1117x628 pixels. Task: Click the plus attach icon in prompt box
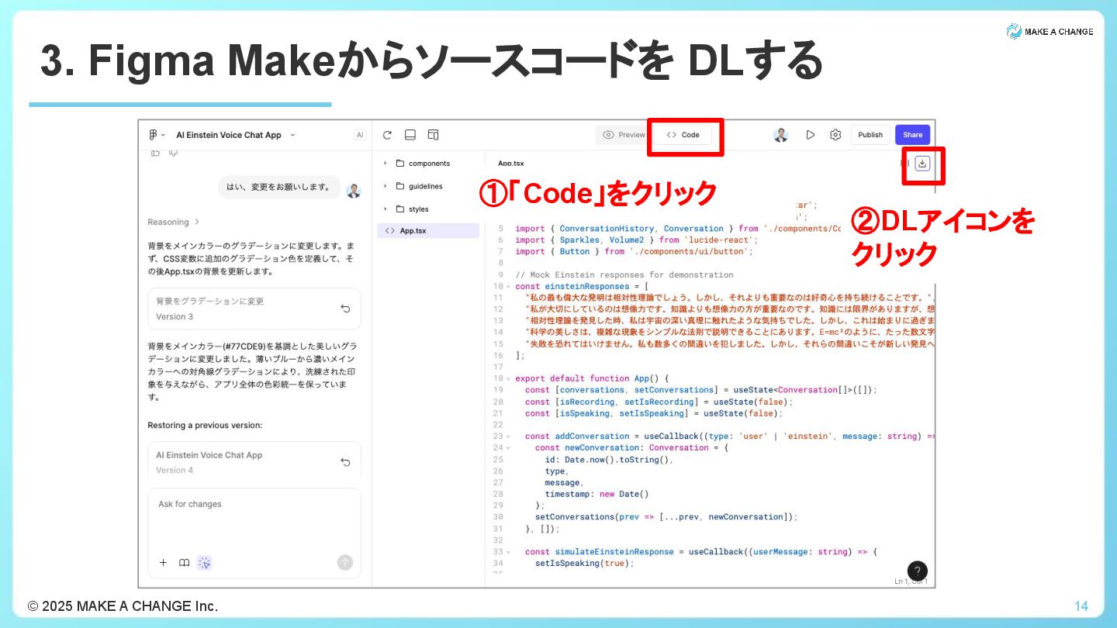(163, 563)
